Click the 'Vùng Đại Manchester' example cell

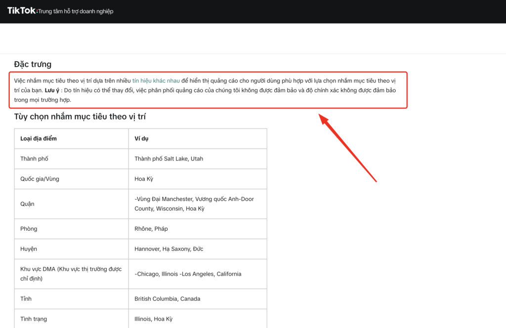(x=194, y=204)
